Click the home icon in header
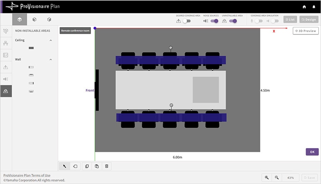 pos(304,7)
